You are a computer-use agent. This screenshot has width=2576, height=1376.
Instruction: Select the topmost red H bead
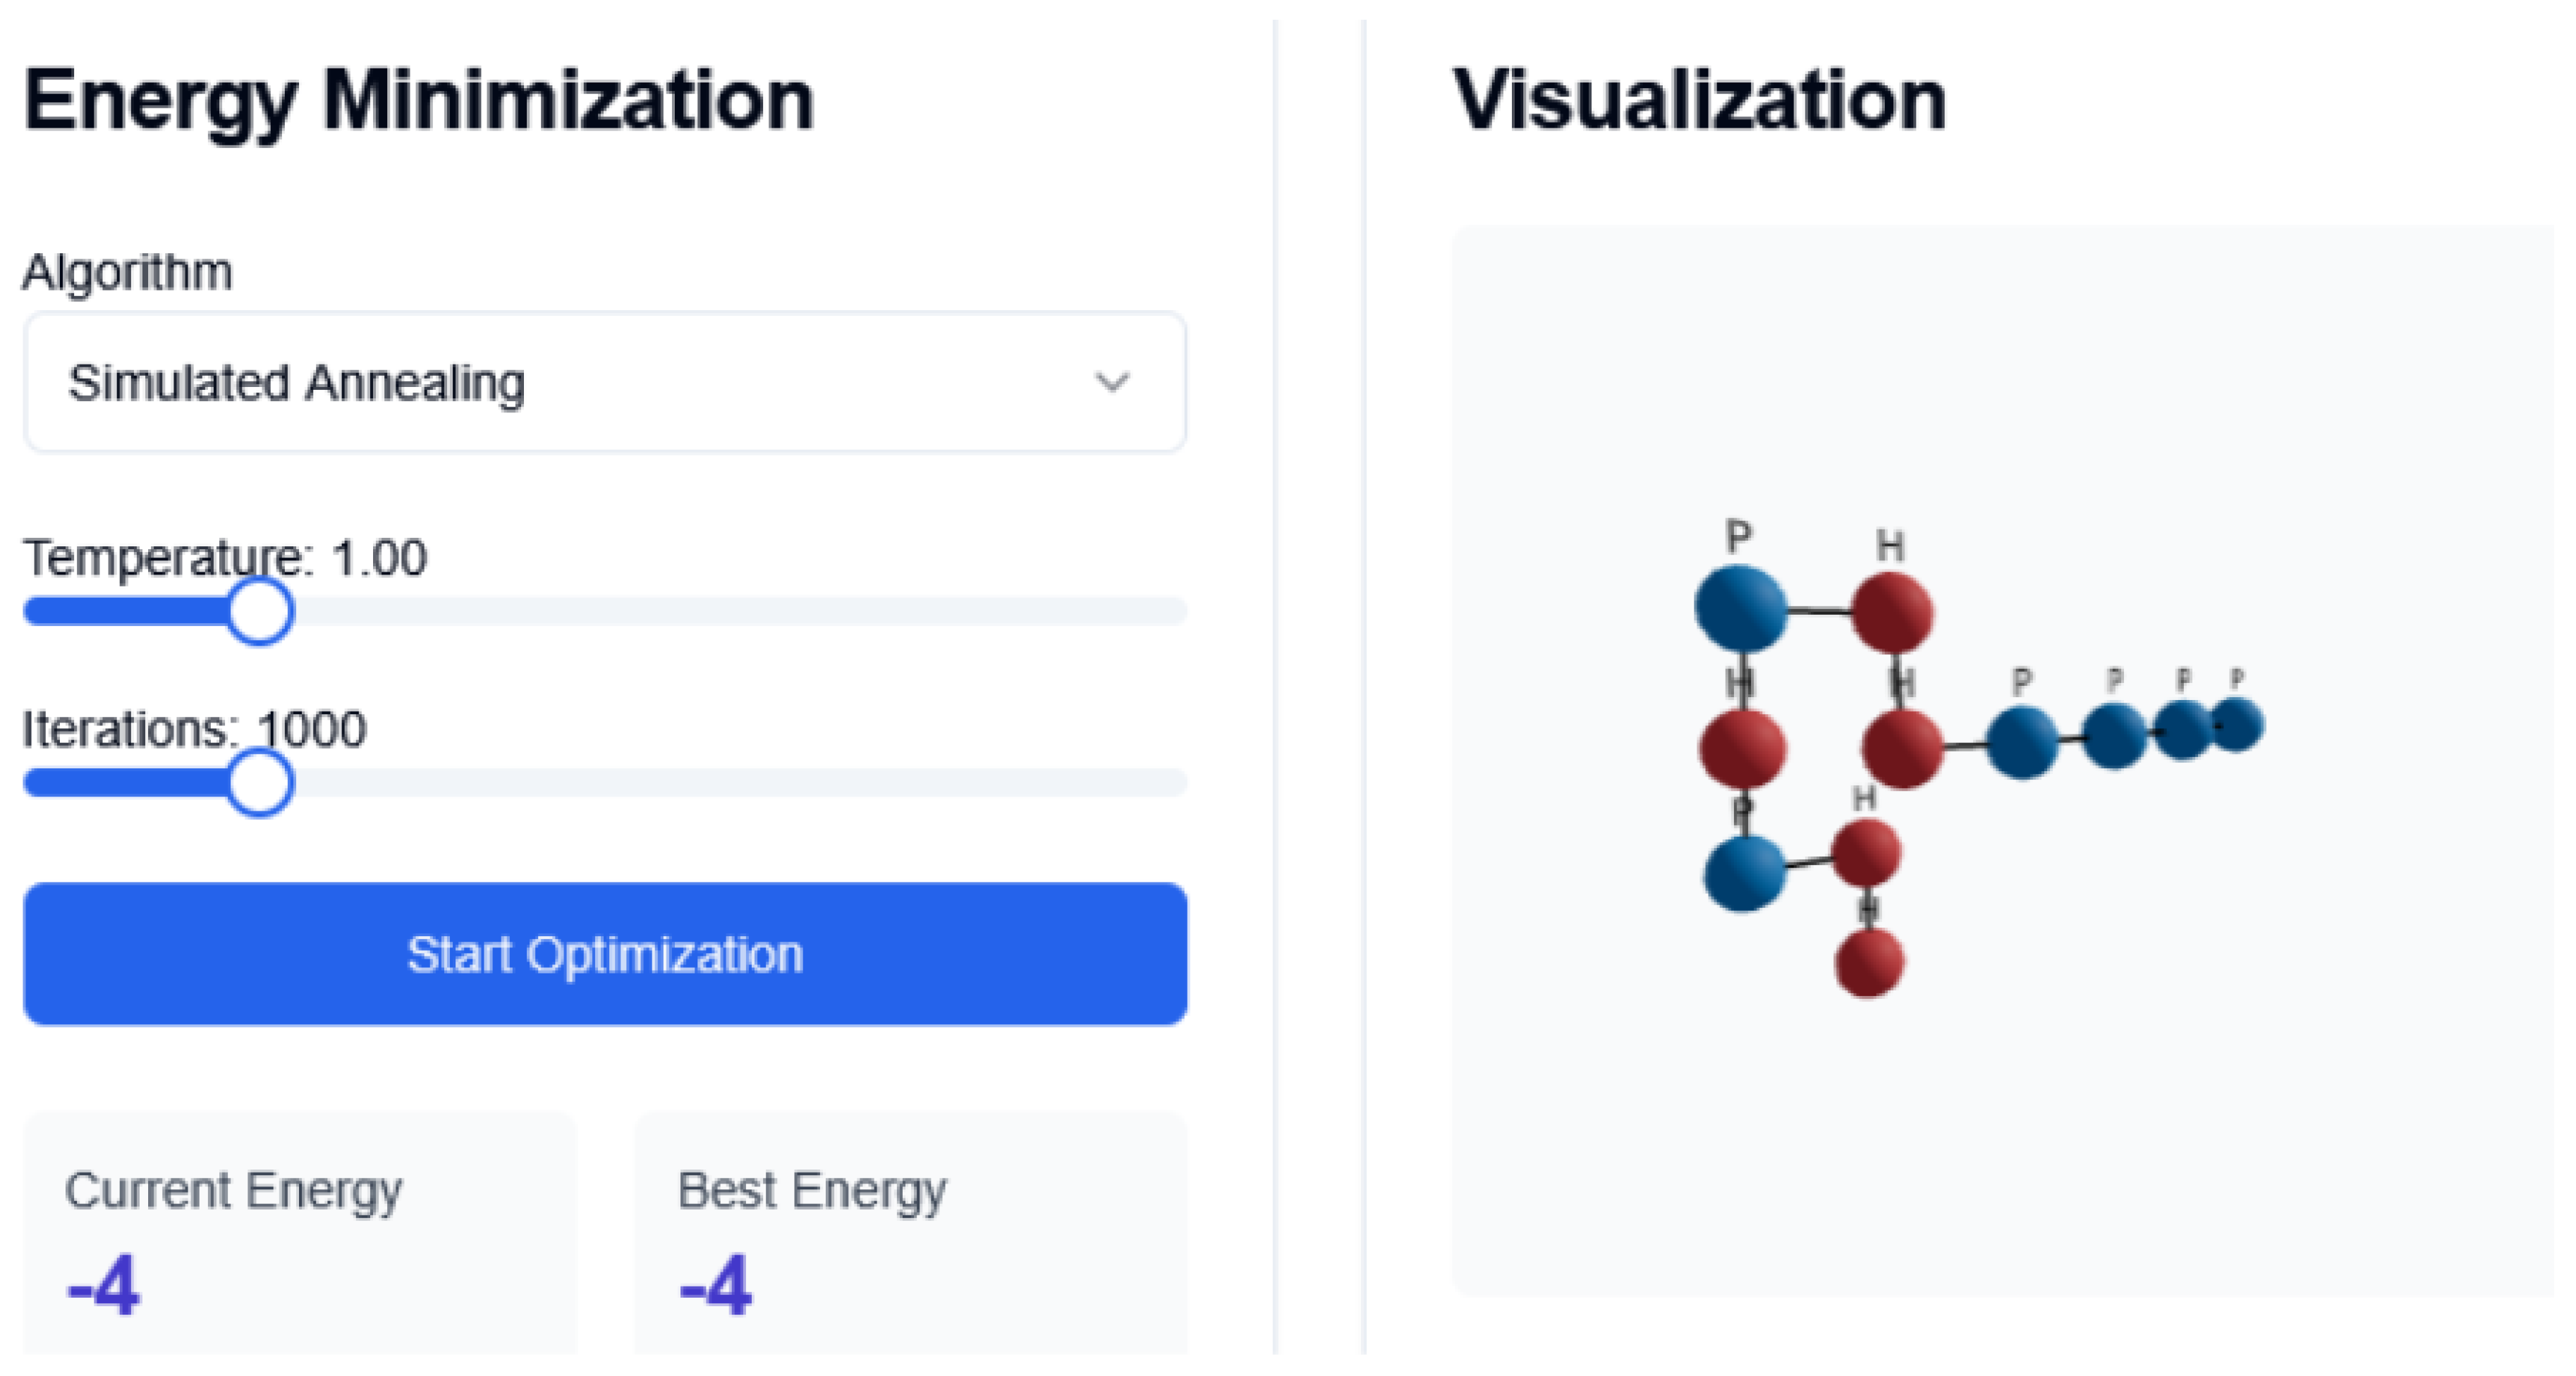tap(1891, 612)
